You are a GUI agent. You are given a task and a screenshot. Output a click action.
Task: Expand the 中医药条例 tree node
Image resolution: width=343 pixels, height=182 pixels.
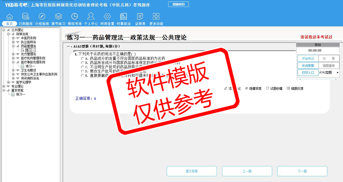coord(13,38)
